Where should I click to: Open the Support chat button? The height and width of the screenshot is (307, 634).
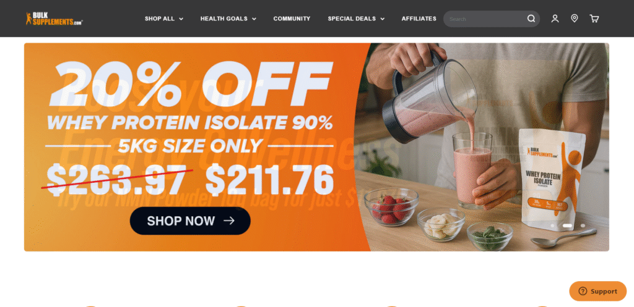(598, 292)
